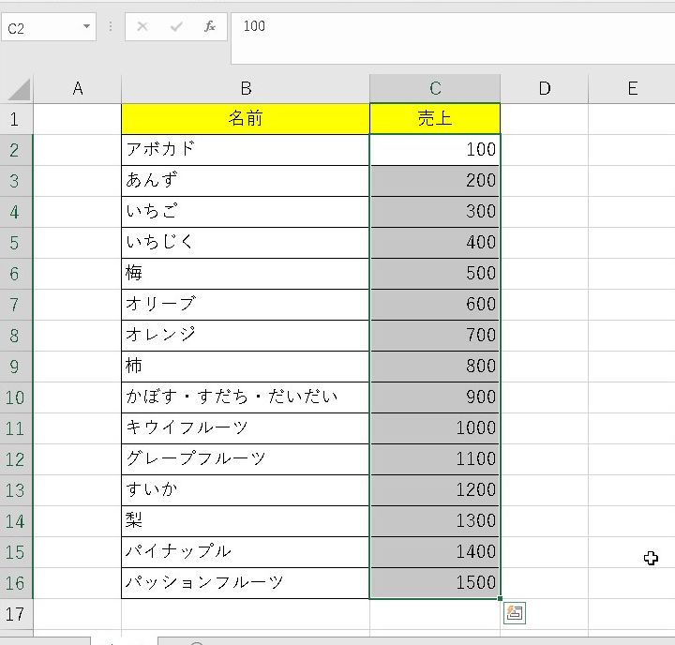
Task: Click the Enter checkmark icon in formula bar
Action: (176, 27)
